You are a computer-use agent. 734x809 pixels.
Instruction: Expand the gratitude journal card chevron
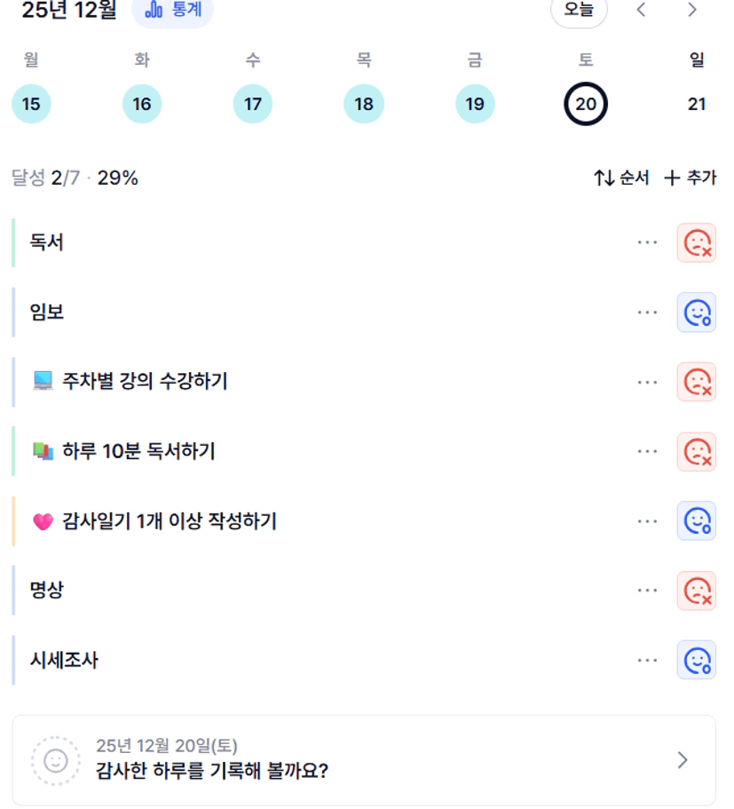682,760
